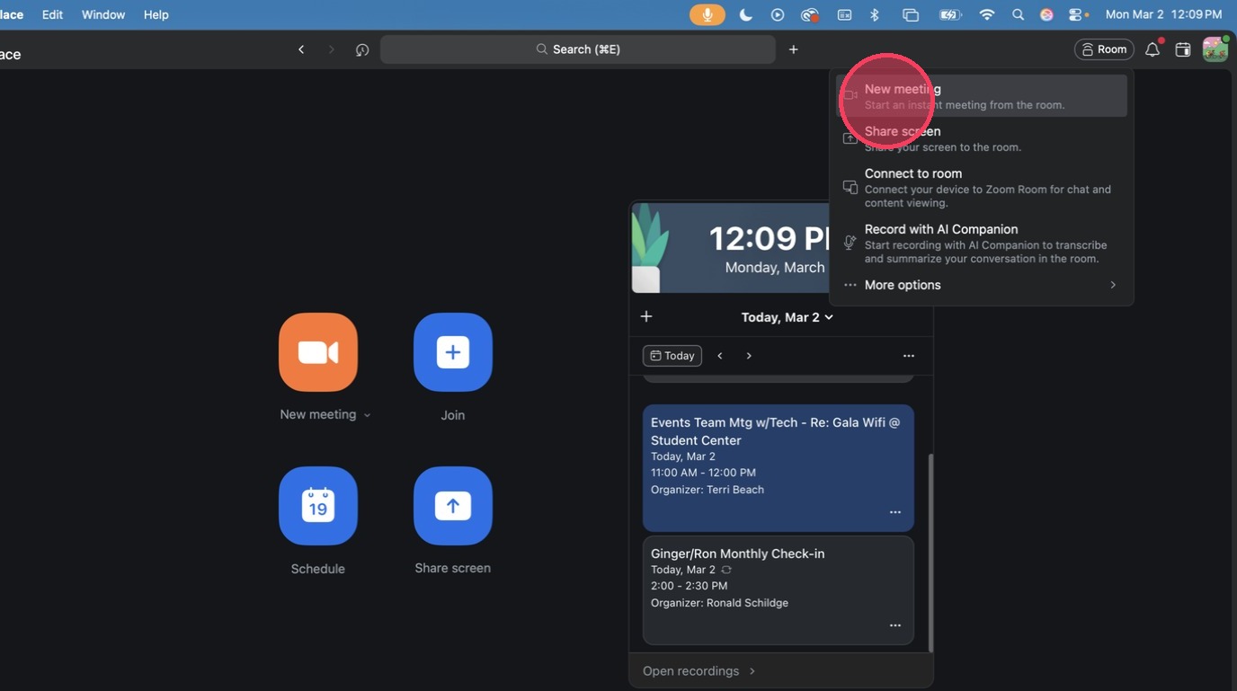Open notifications bell icon
The height and width of the screenshot is (691, 1237).
1152,49
